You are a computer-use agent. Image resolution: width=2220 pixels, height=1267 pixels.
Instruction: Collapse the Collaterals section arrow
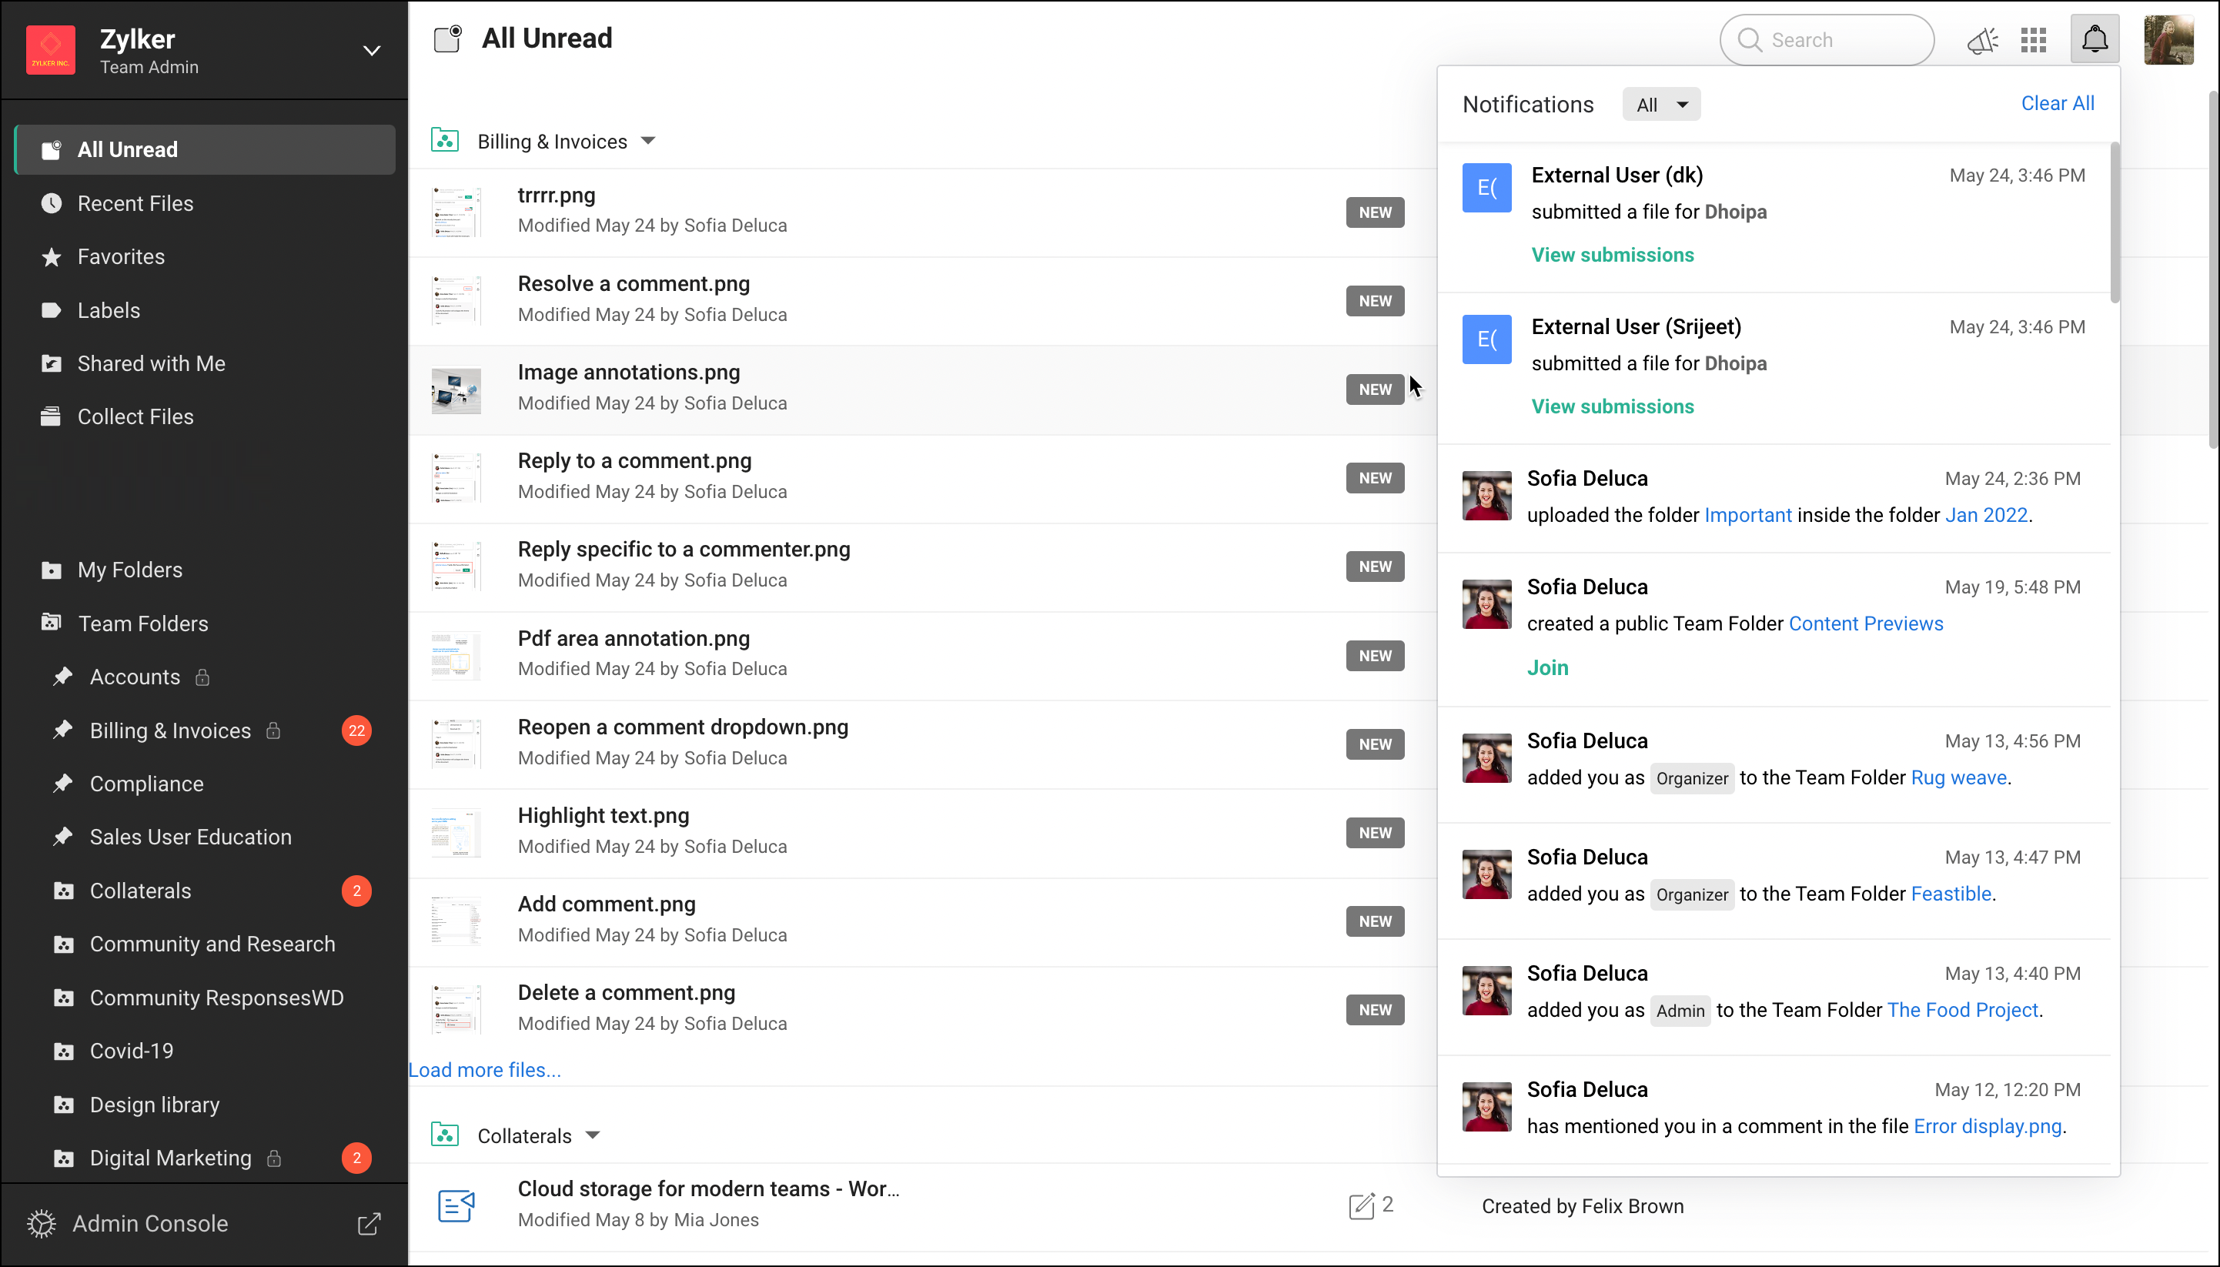[593, 1135]
